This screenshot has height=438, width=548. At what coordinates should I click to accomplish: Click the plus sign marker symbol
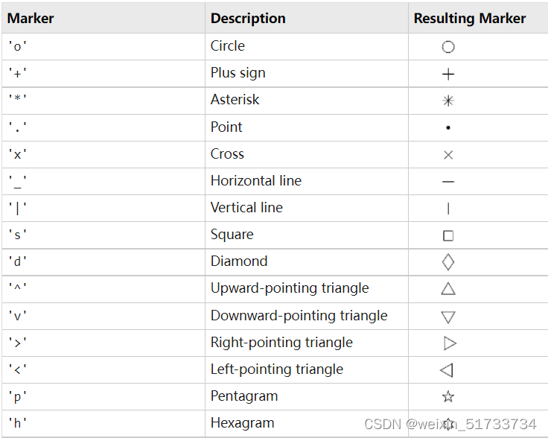[448, 74]
